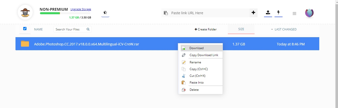Select Adobe.Photoshop.CC.2017 rar file name
Image resolution: width=338 pixels, height=108 pixels.
[86, 44]
